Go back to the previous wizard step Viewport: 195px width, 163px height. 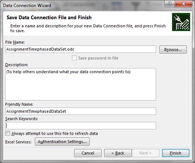point(118,153)
